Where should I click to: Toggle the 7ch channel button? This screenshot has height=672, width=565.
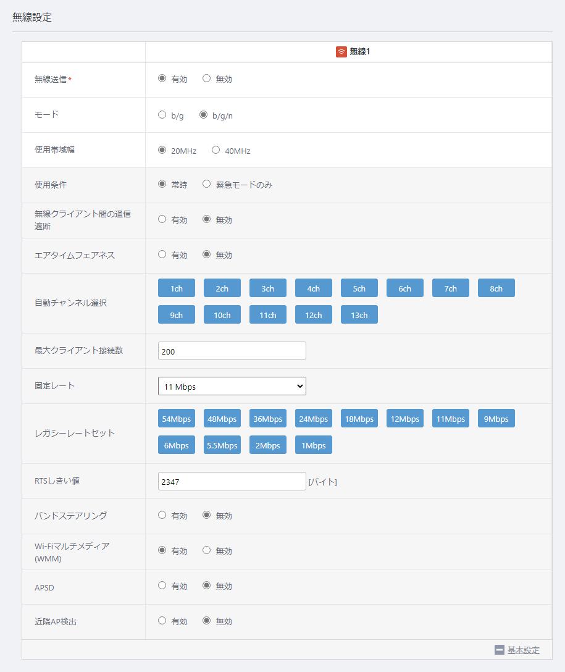451,288
